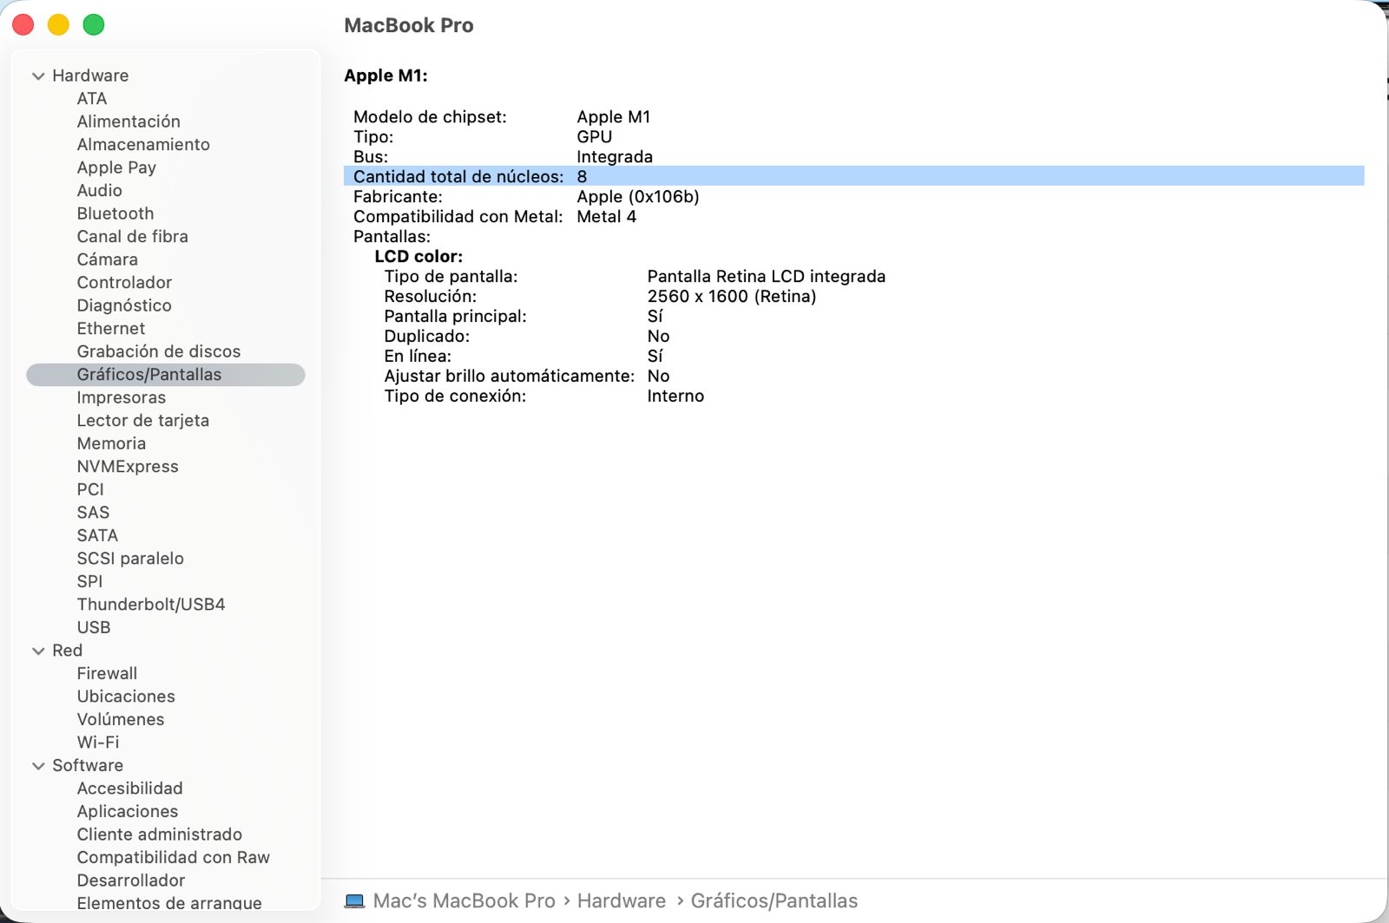
Task: Select Controlador in the sidebar
Action: point(124,283)
